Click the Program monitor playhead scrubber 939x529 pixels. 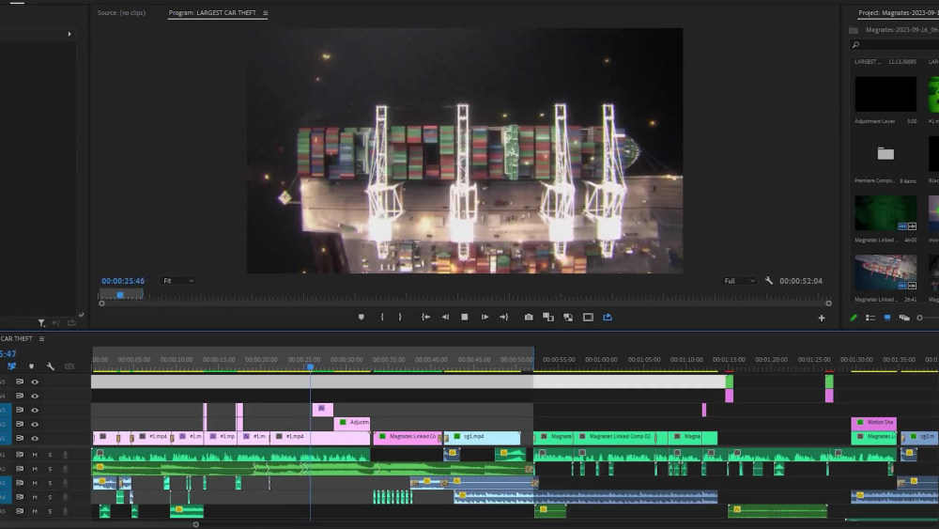pyautogui.click(x=120, y=294)
